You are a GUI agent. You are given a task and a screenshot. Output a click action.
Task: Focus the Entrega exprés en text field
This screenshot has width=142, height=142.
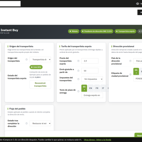click(92, 95)
